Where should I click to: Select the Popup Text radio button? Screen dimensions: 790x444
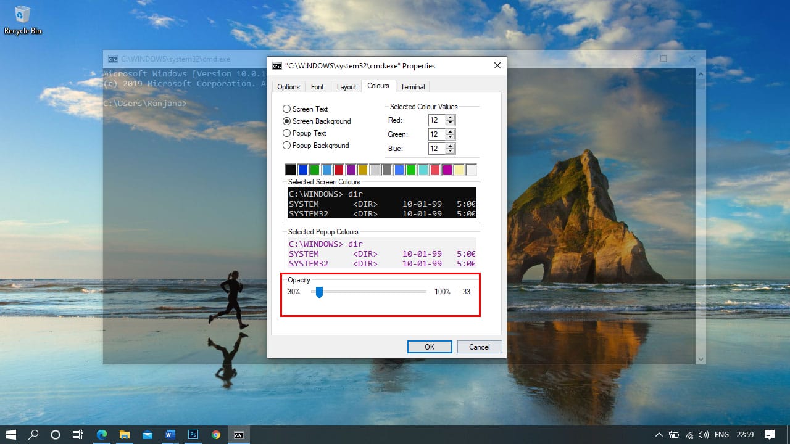(286, 133)
